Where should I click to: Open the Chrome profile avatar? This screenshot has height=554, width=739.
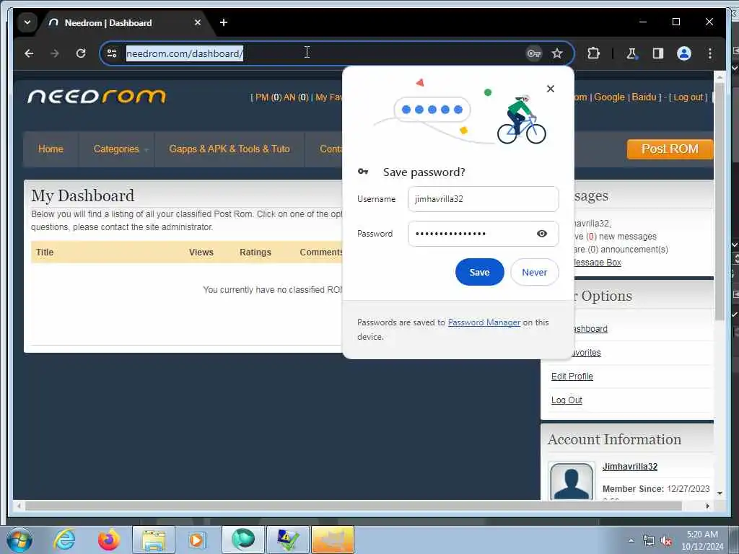click(x=684, y=53)
